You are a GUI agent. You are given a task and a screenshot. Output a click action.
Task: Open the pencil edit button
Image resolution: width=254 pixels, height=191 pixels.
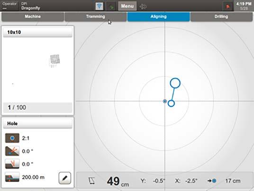(x=65, y=178)
